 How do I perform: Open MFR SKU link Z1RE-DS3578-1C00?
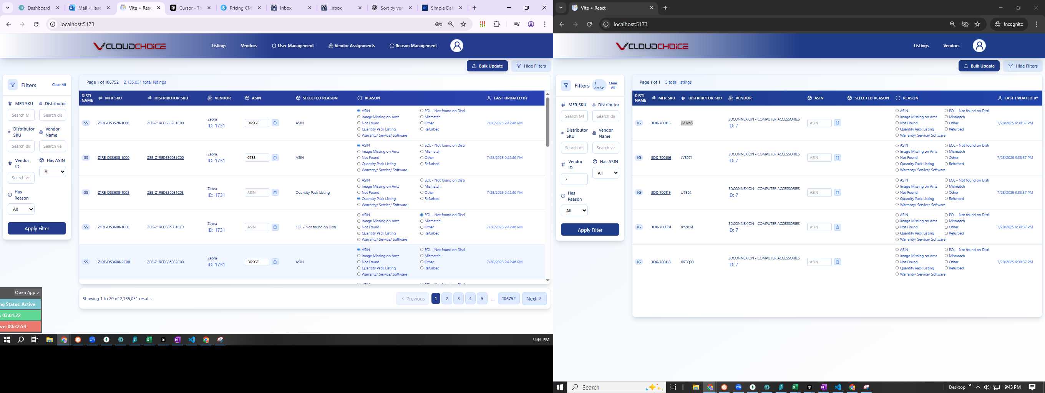[x=114, y=123]
